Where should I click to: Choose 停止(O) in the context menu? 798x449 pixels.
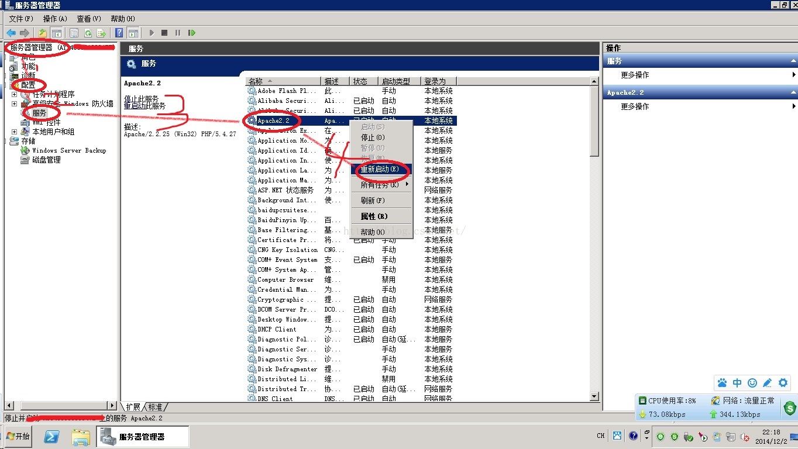coord(381,137)
